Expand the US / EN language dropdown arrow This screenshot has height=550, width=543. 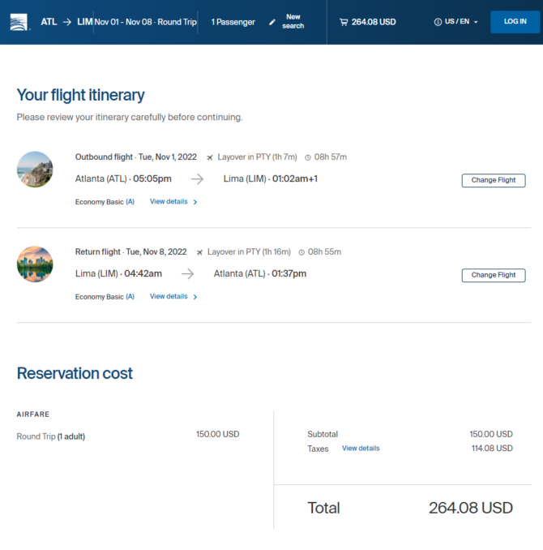pos(476,22)
